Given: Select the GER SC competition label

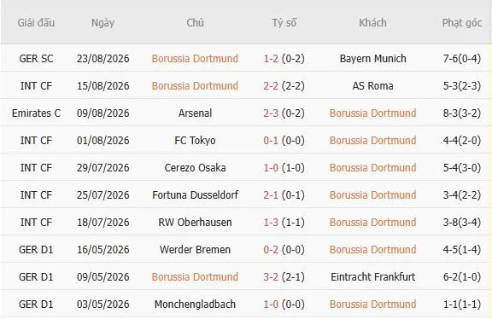Looking at the screenshot, I should pyautogui.click(x=36, y=59).
